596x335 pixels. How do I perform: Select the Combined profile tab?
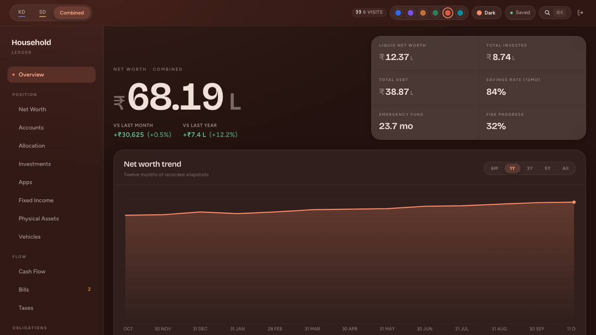(x=72, y=13)
